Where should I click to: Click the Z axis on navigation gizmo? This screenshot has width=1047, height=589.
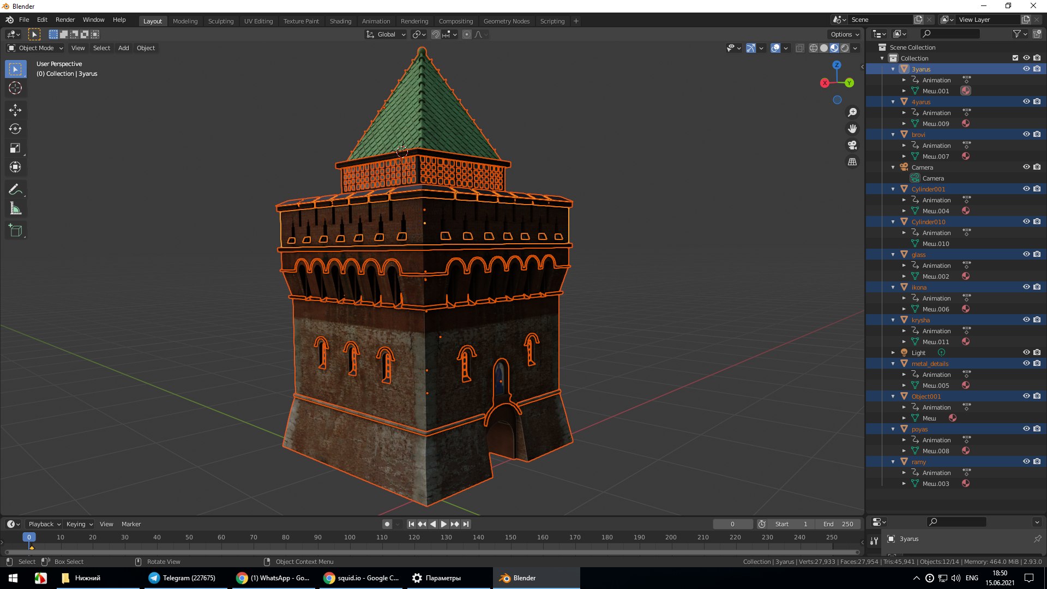click(x=837, y=65)
